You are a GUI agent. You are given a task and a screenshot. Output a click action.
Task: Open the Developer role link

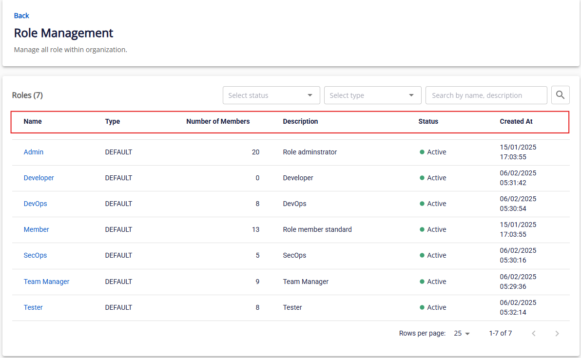[39, 178]
